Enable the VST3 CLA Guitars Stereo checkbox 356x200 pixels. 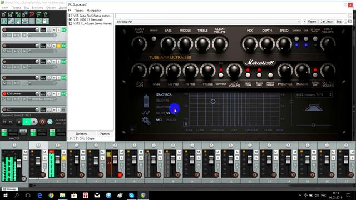pyautogui.click(x=71, y=23)
